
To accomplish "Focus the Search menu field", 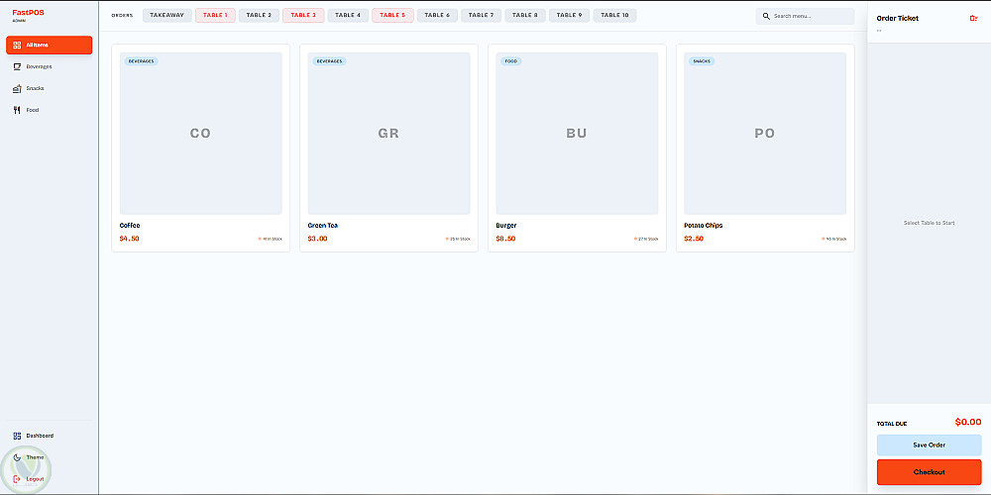I will [805, 16].
